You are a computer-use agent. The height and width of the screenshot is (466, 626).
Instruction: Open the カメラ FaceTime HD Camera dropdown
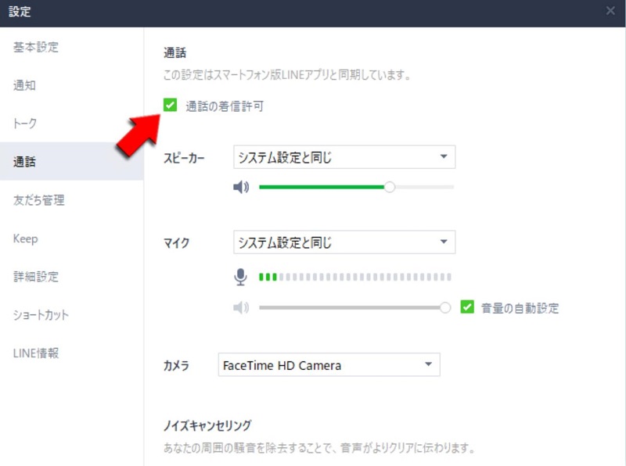(x=329, y=364)
